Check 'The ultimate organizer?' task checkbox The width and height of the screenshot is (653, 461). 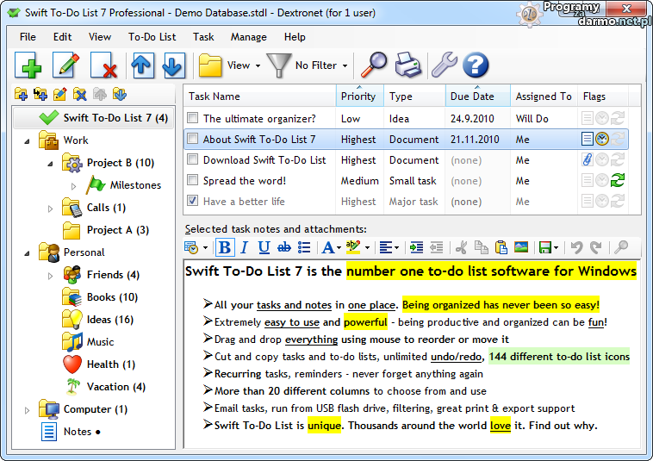coord(193,119)
